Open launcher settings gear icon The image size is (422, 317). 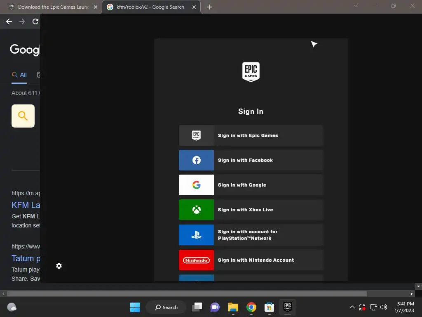pos(59,266)
